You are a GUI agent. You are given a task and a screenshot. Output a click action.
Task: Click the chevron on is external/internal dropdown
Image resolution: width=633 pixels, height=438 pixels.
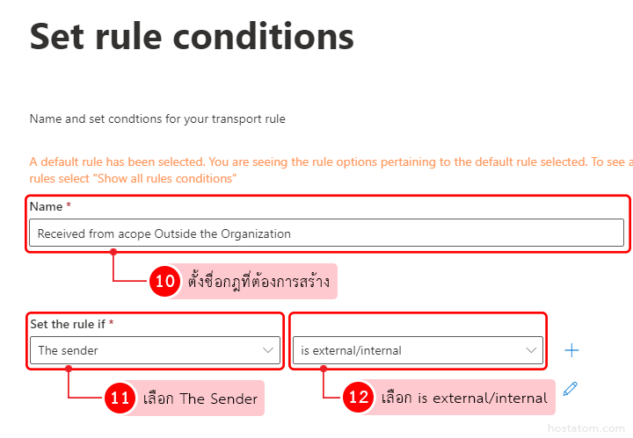click(531, 350)
